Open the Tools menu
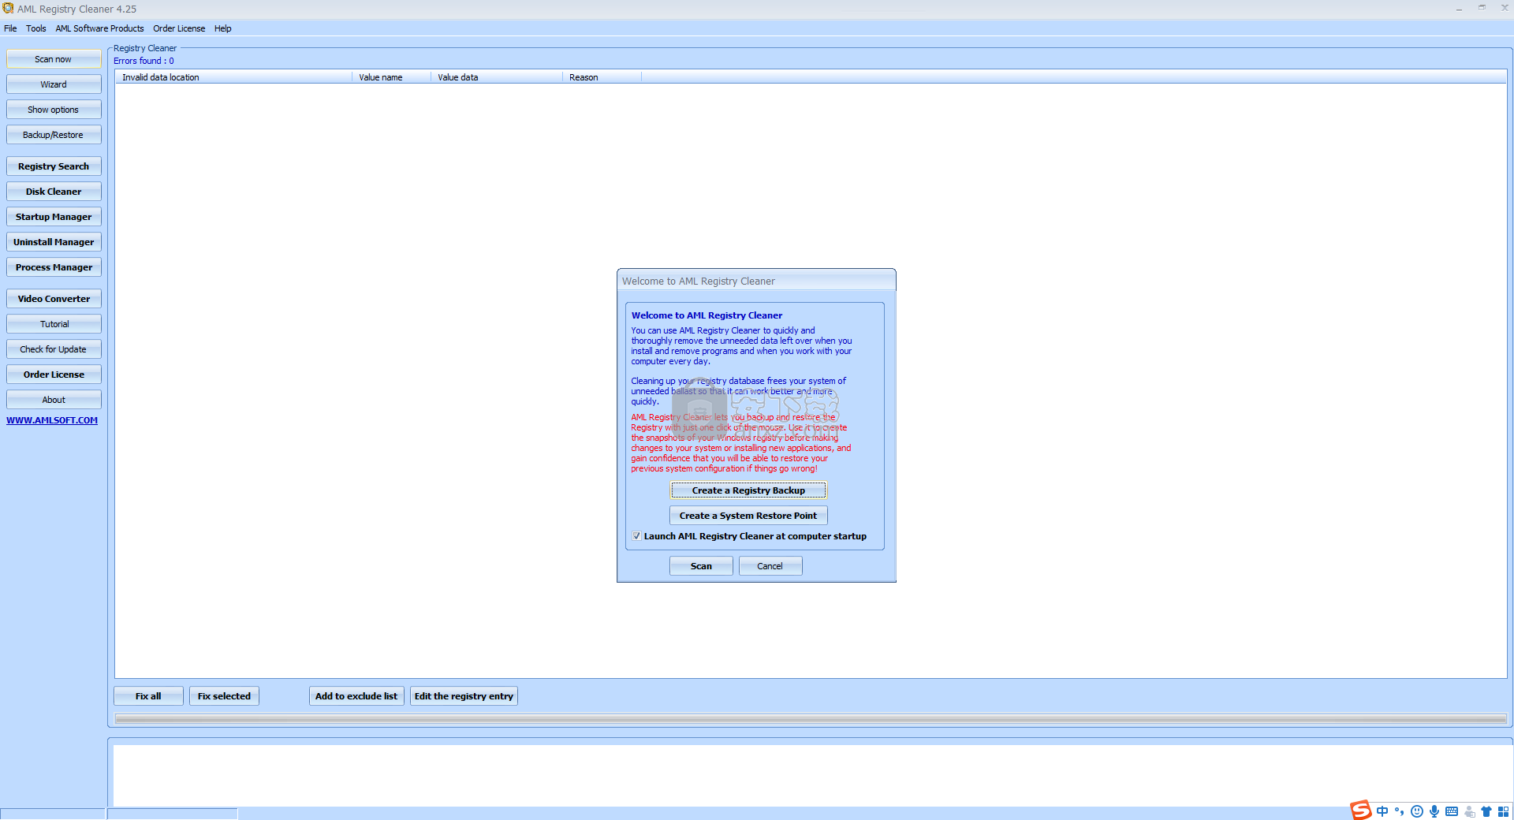 point(35,28)
